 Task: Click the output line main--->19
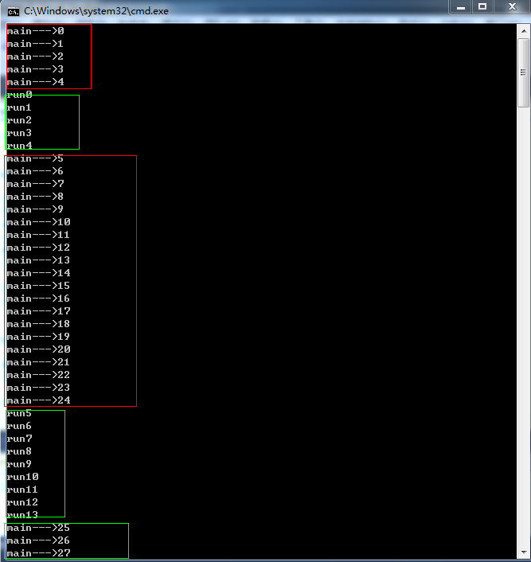point(38,337)
